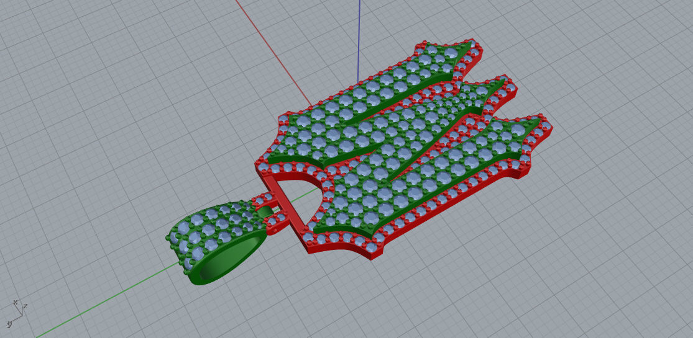Click the blue vertical Z-axis line
Screen dimensions: 693x338
(359, 42)
